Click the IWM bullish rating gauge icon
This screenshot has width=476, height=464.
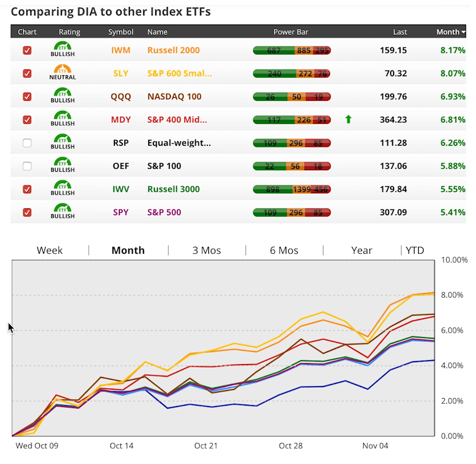(x=62, y=49)
